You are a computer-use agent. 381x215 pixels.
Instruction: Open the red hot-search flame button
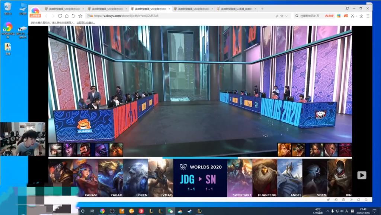pyautogui.click(x=329, y=16)
